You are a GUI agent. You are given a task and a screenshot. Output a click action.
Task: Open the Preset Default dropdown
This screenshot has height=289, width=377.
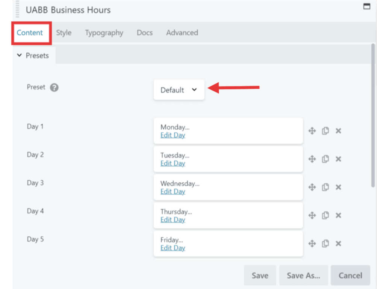point(179,90)
